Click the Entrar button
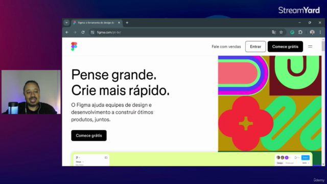Viewport: 327px width, 184px height. tap(255, 47)
